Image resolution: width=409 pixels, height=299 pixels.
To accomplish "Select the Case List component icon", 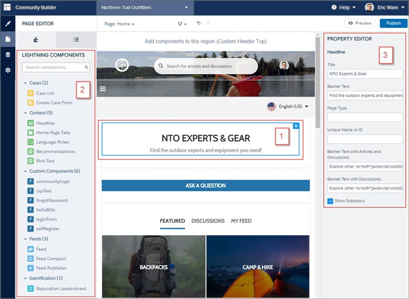I will pyautogui.click(x=31, y=93).
